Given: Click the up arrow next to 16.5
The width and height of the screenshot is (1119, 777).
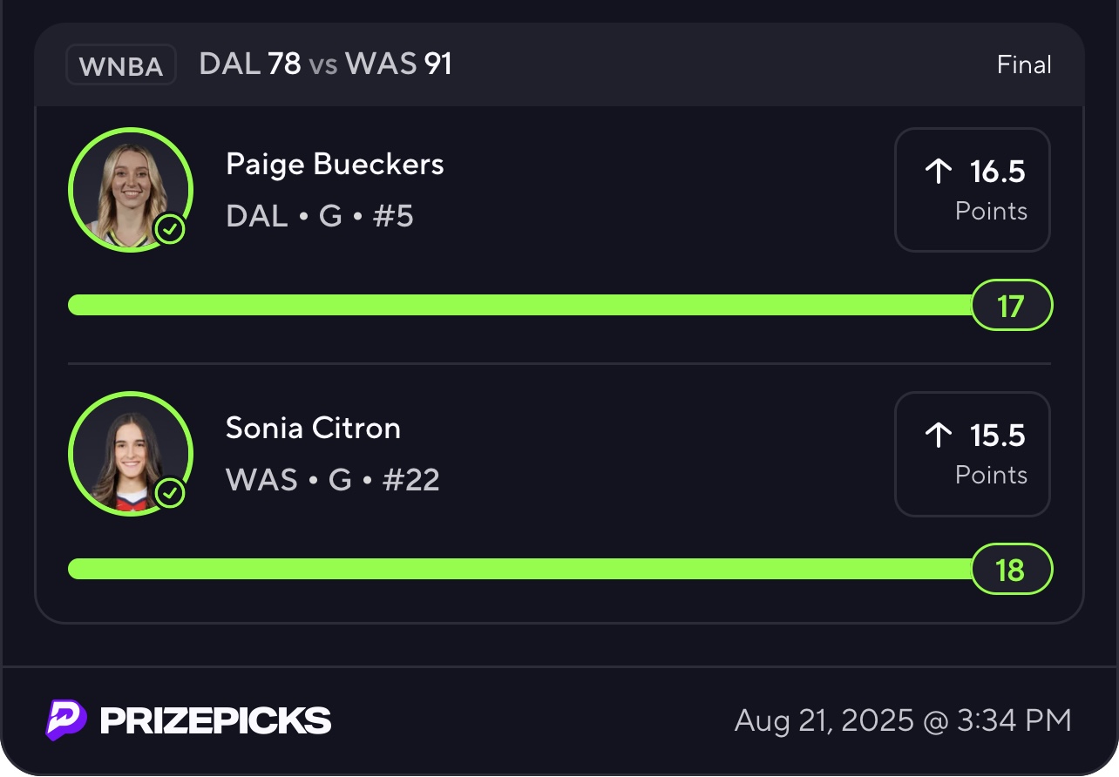Looking at the screenshot, I should click(x=938, y=172).
